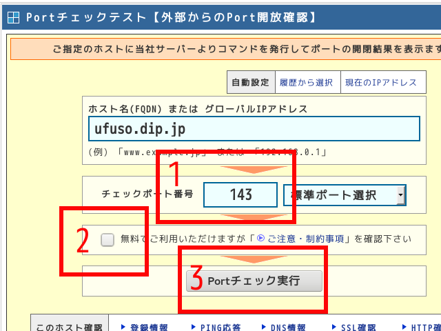Click the arrow icon next to SSL確認
This screenshot has height=331, width=441.
click(x=335, y=327)
